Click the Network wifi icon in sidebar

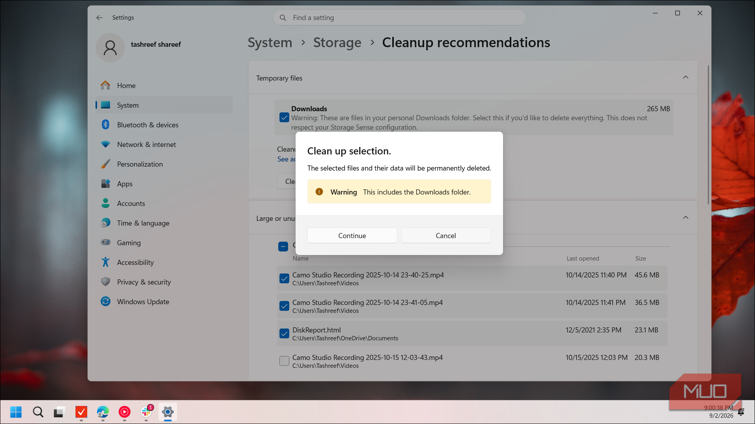(105, 144)
